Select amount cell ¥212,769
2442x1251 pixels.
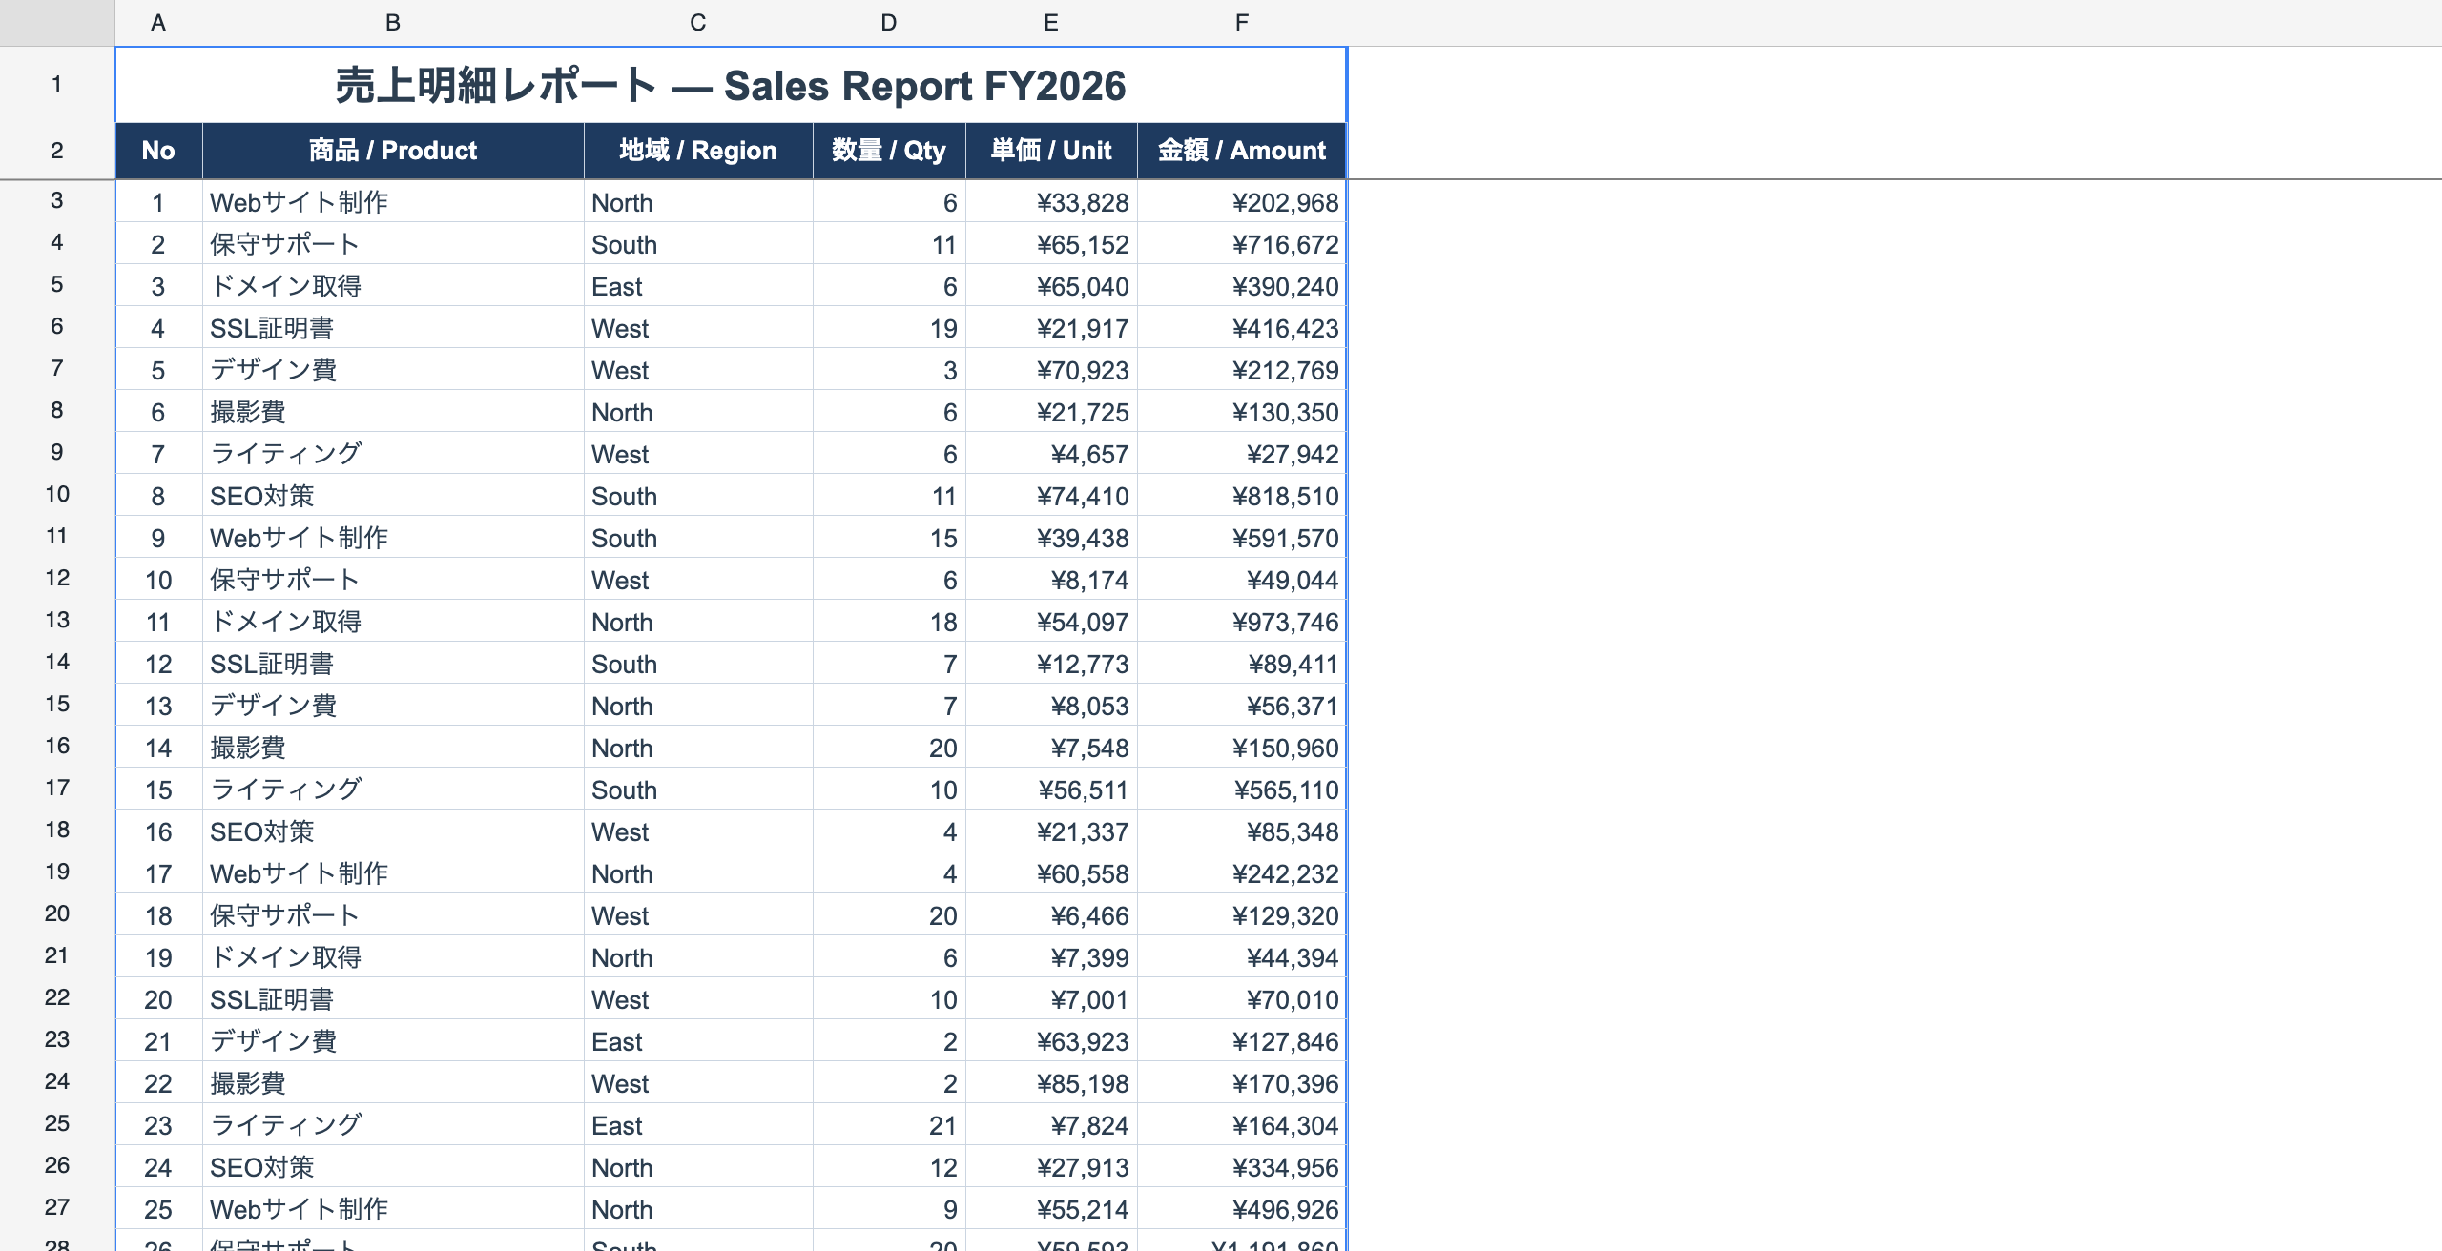pyautogui.click(x=1242, y=370)
